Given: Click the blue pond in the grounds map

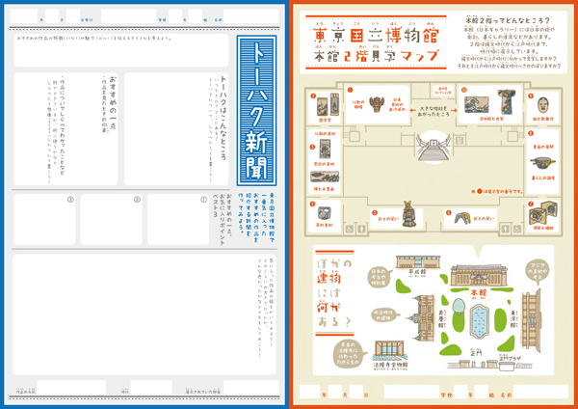Looking at the screenshot, I should pyautogui.click(x=479, y=321).
